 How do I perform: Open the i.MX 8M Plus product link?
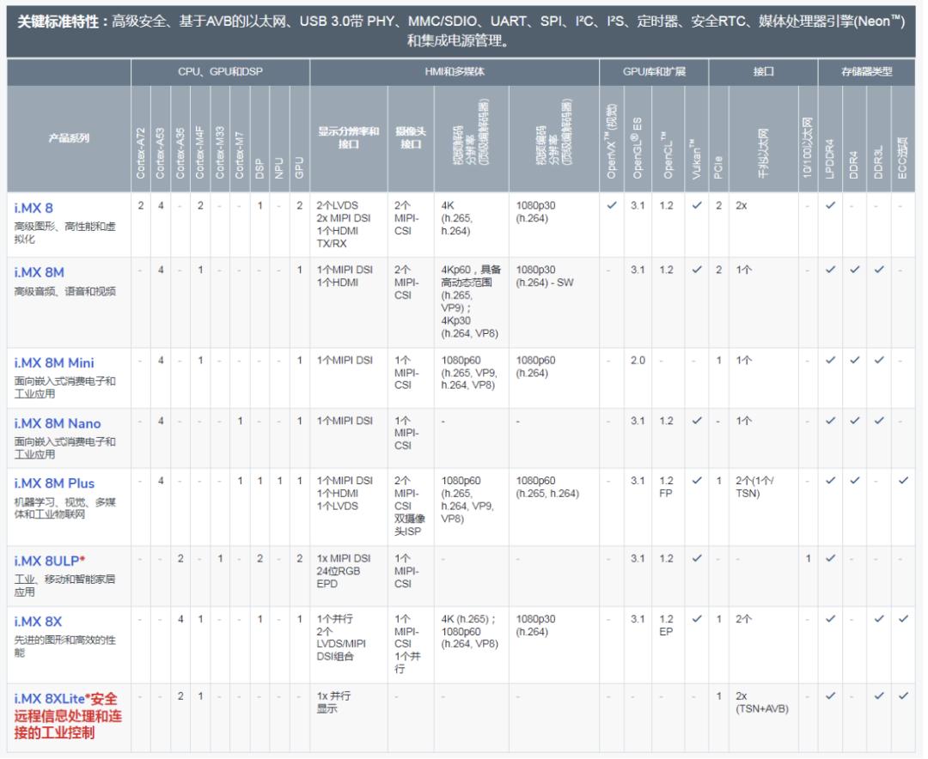tap(54, 483)
